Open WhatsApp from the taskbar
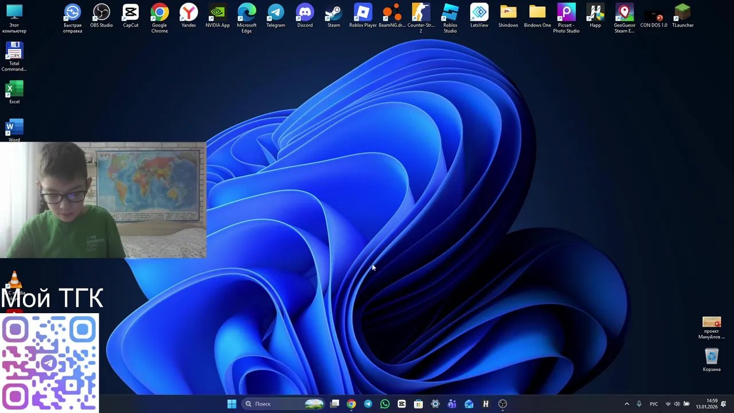Image resolution: width=734 pixels, height=413 pixels. pyautogui.click(x=385, y=404)
